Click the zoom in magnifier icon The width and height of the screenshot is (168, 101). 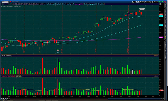click(x=3, y=99)
